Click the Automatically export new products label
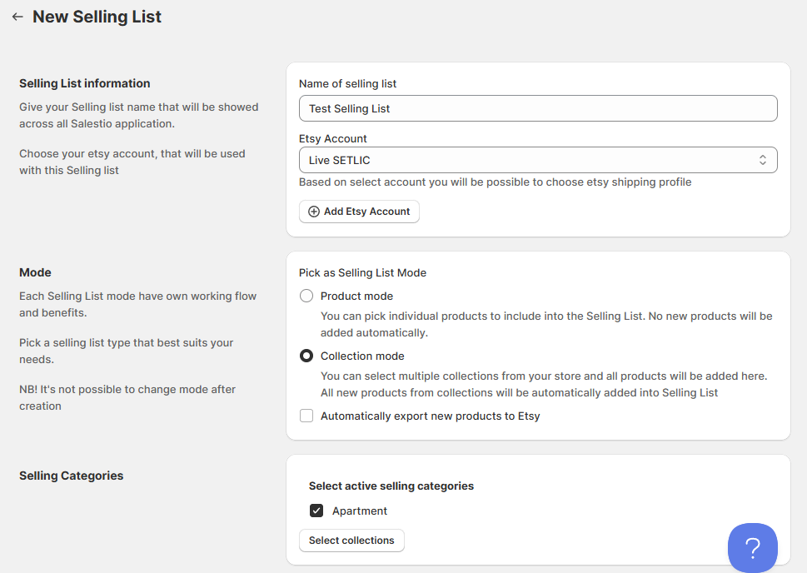The image size is (807, 573). click(431, 416)
